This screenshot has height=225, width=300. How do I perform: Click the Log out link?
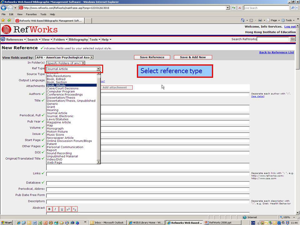tap(290, 27)
